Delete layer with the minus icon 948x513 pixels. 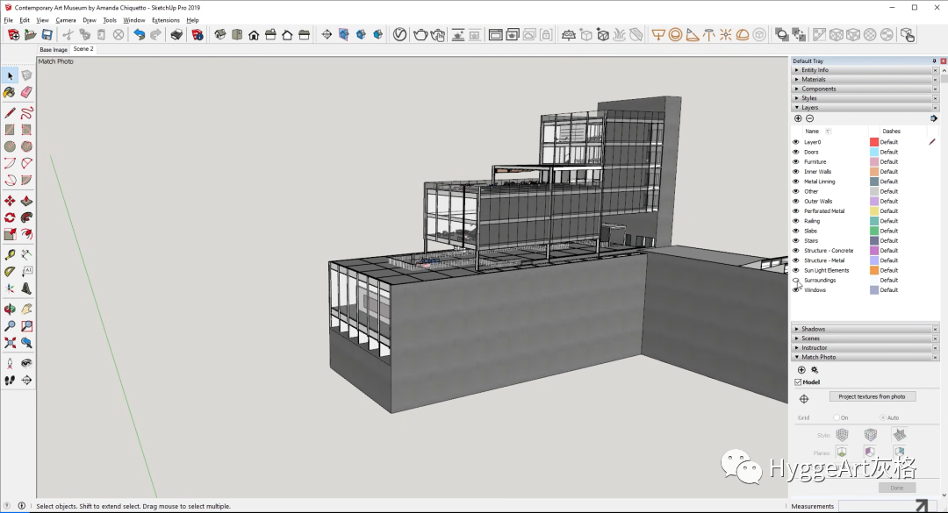tap(809, 118)
